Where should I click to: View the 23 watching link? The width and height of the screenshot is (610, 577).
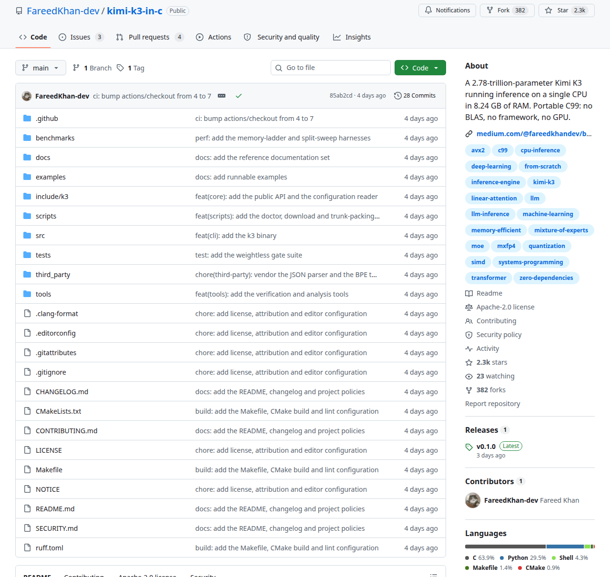pos(490,376)
